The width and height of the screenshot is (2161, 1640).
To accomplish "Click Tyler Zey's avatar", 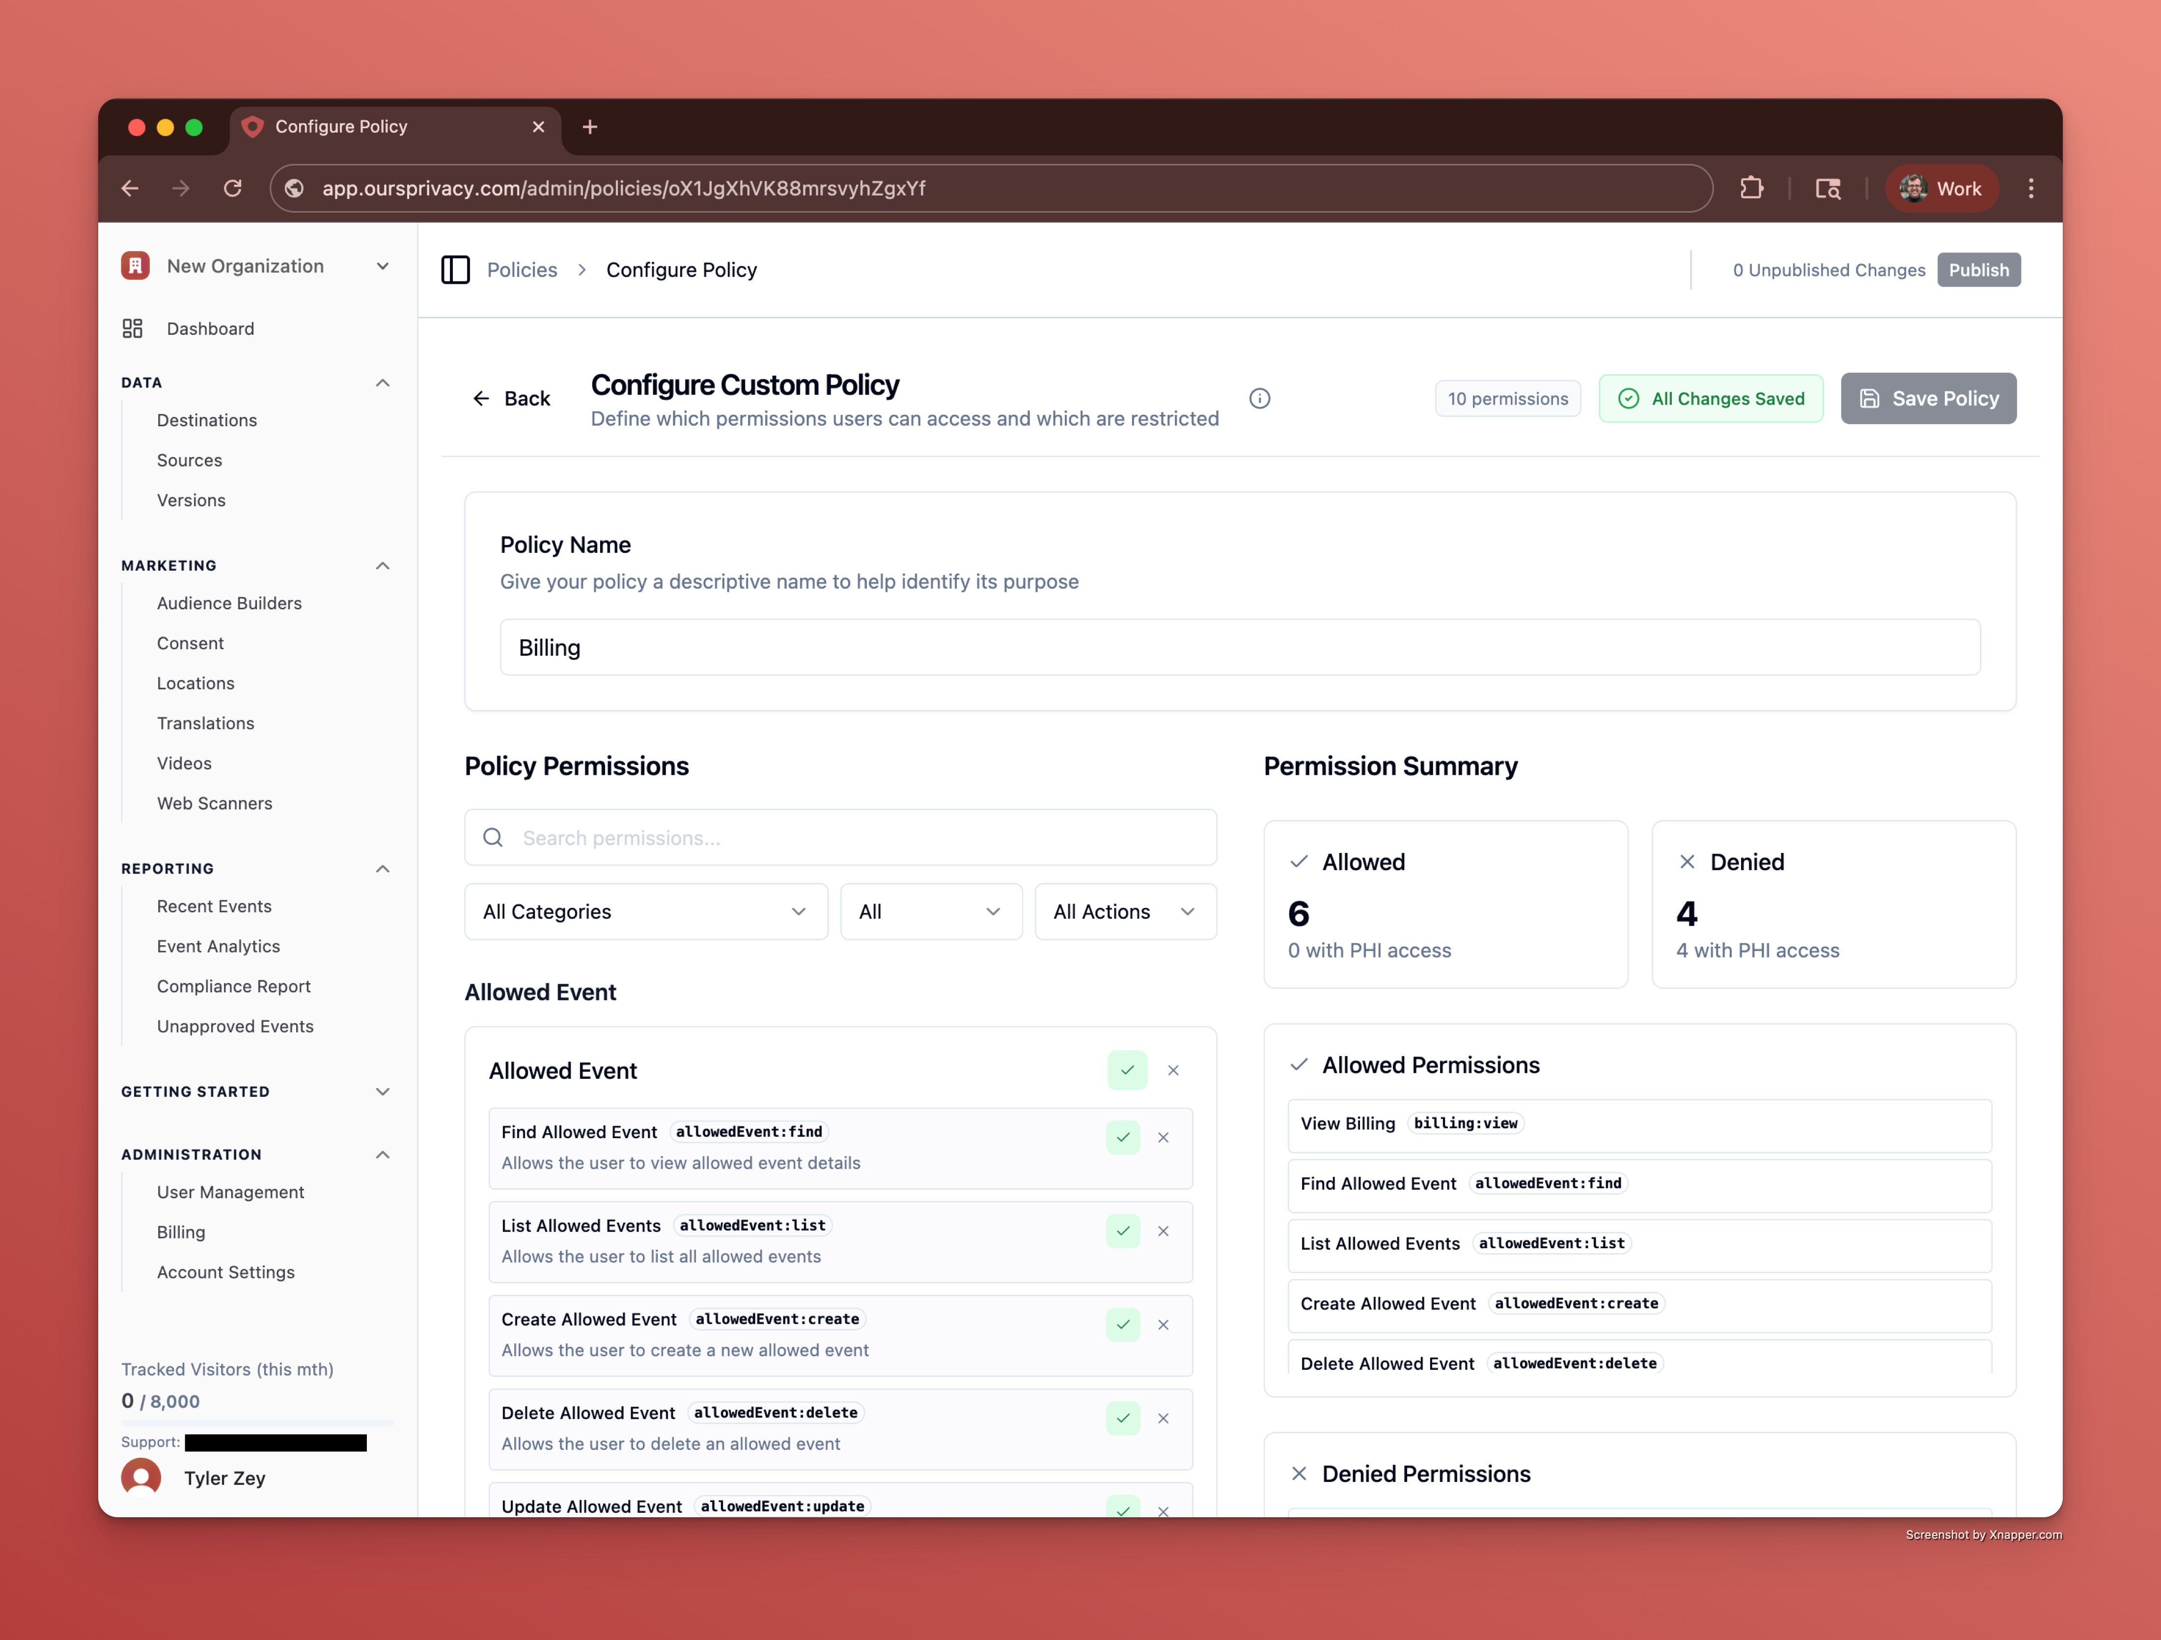I will point(141,1477).
